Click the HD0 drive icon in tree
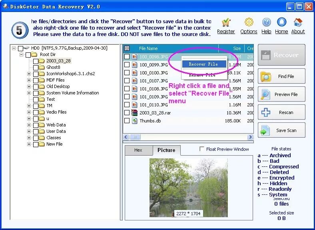The width and height of the screenshot is (315, 230). tap(26, 48)
